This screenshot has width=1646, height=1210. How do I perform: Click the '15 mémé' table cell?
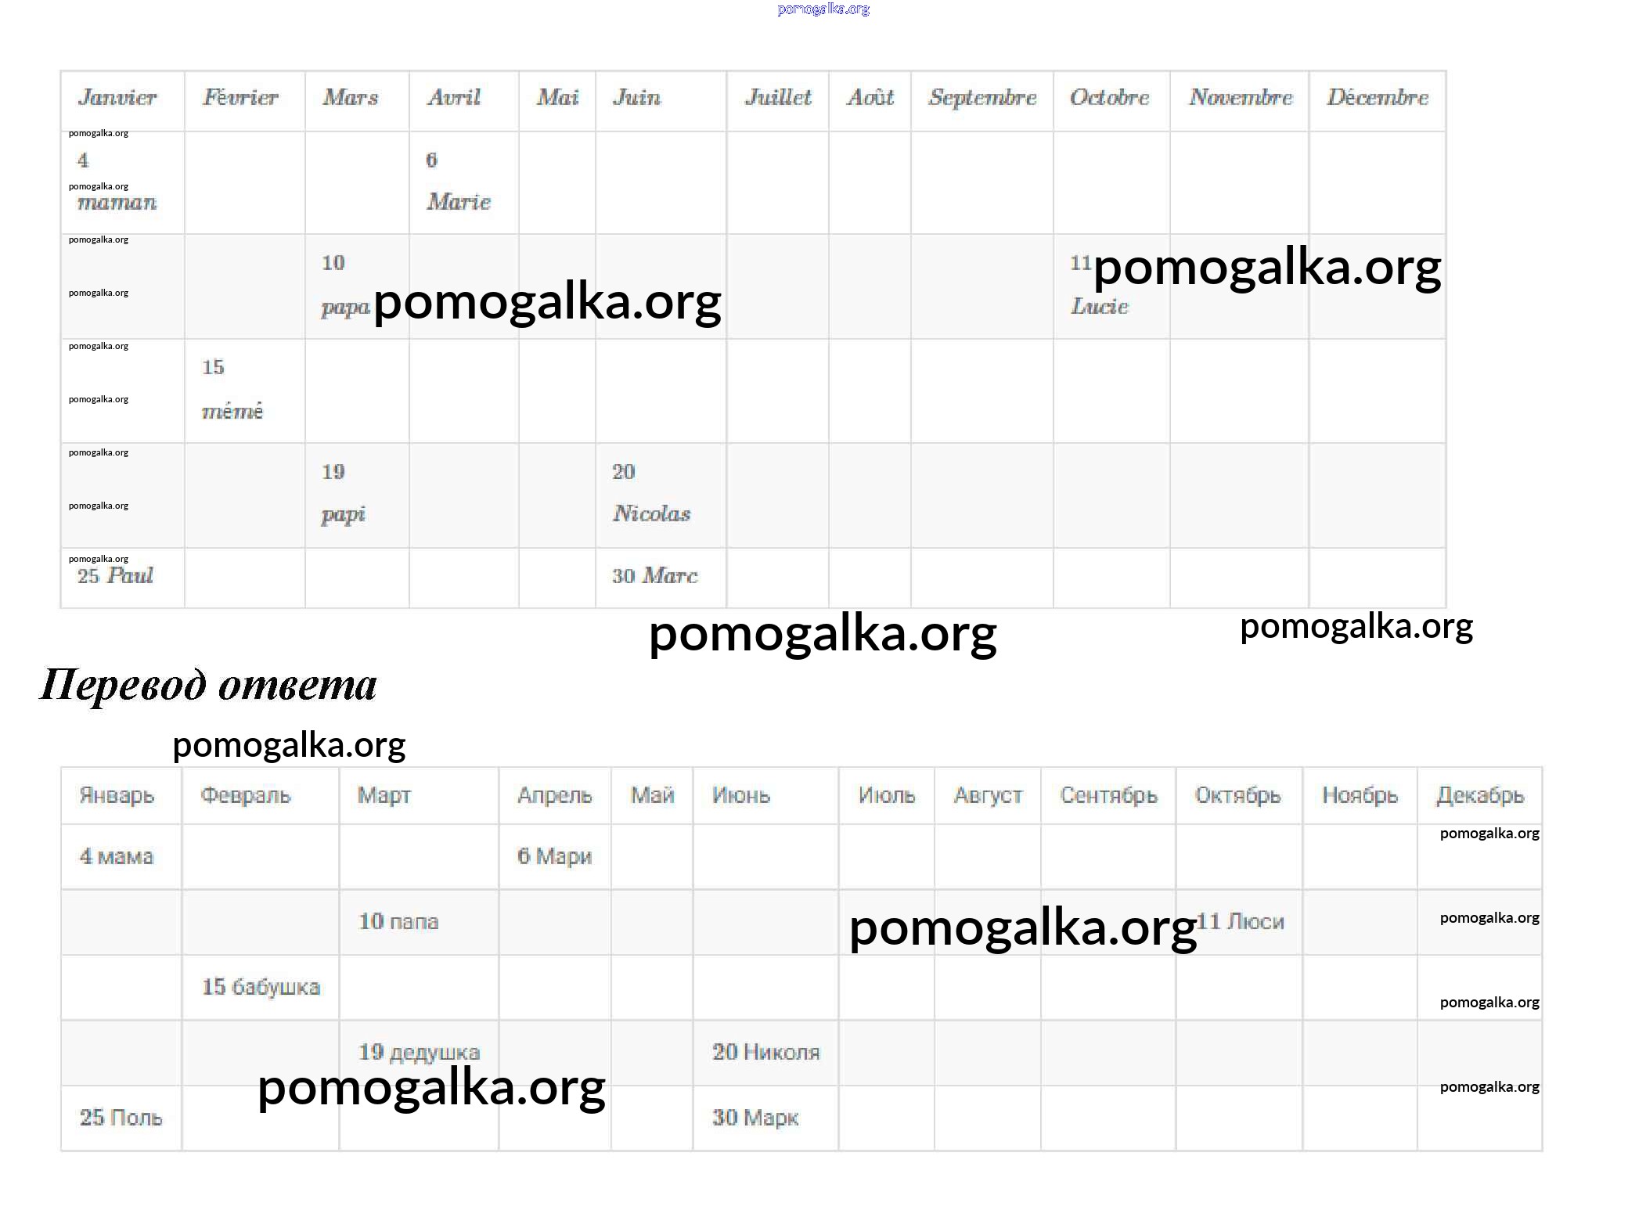[233, 391]
